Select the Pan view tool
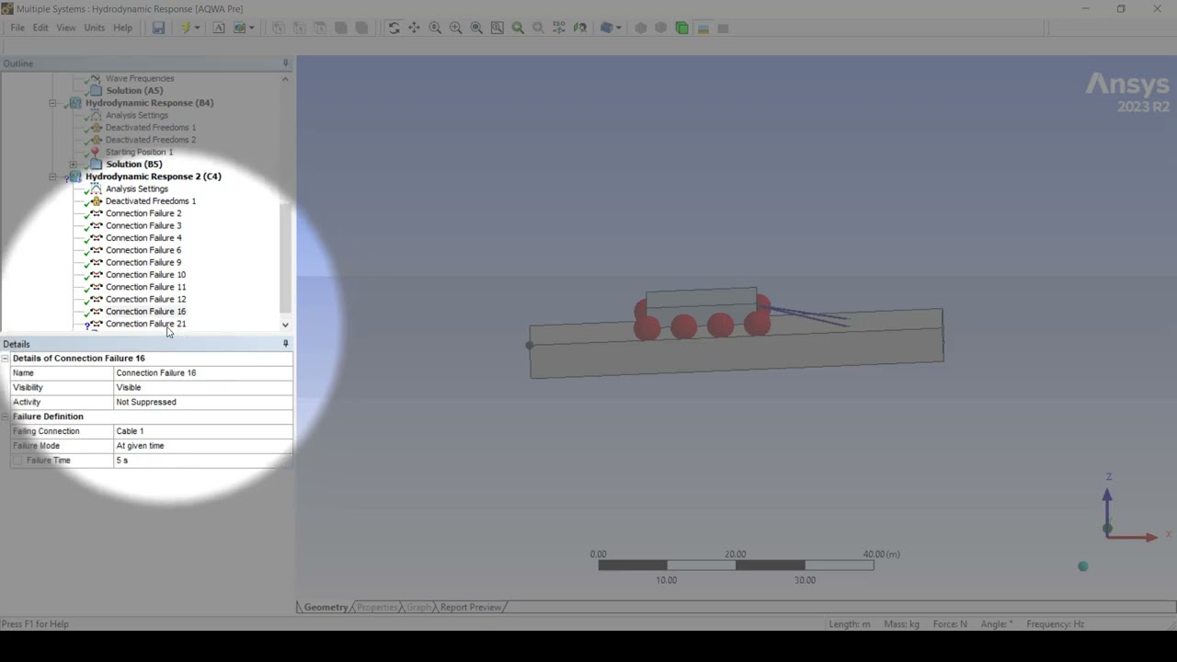This screenshot has height=662, width=1177. tap(414, 28)
